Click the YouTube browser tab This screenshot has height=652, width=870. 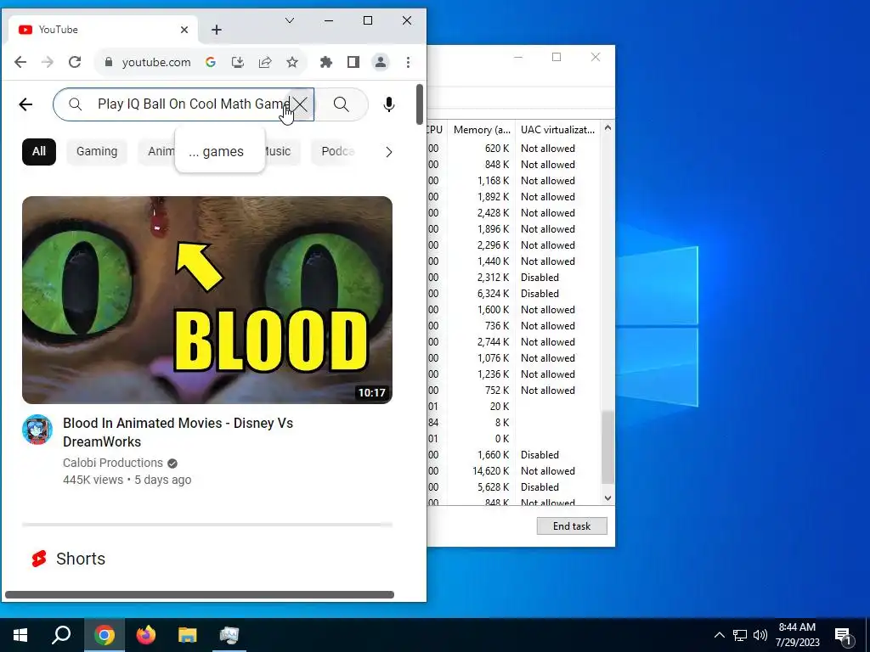click(x=104, y=30)
